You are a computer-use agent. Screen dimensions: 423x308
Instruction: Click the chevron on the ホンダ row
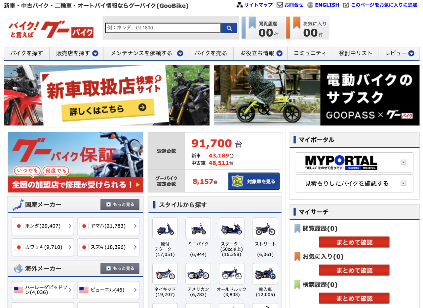70,226
